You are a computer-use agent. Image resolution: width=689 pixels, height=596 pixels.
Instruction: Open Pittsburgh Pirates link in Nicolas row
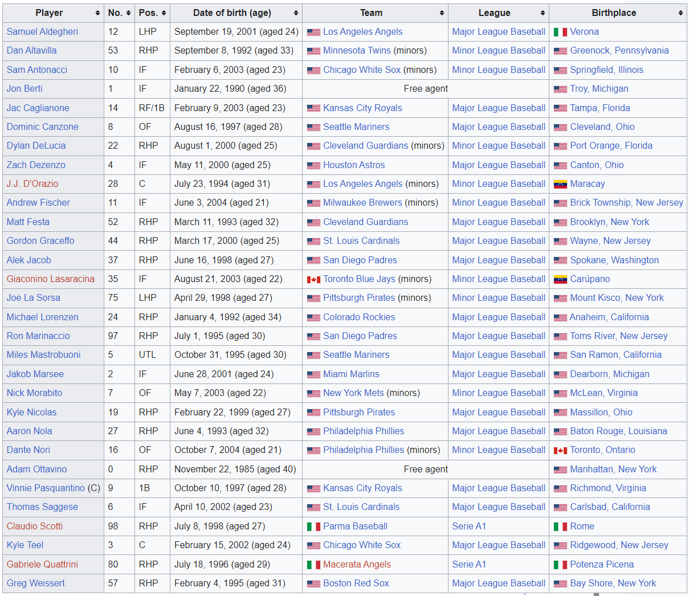pos(359,413)
